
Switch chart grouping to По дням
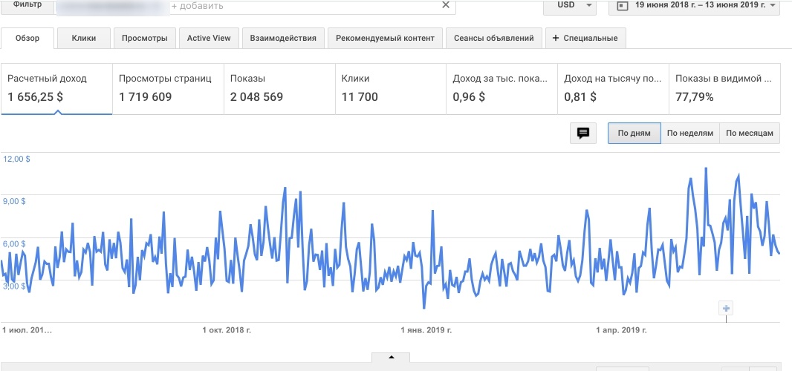(x=634, y=134)
